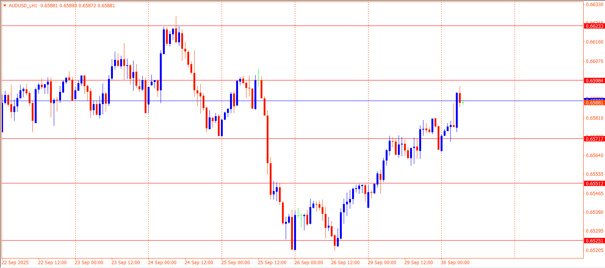Select the 0.65717 level price tag
Image resolution: width=605 pixels, height=268 pixels.
tap(594, 139)
